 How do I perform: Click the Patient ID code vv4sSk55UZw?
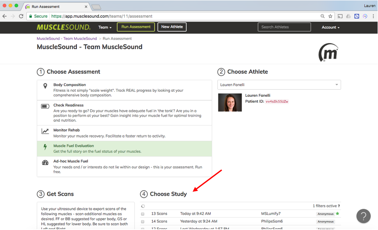coord(277,101)
